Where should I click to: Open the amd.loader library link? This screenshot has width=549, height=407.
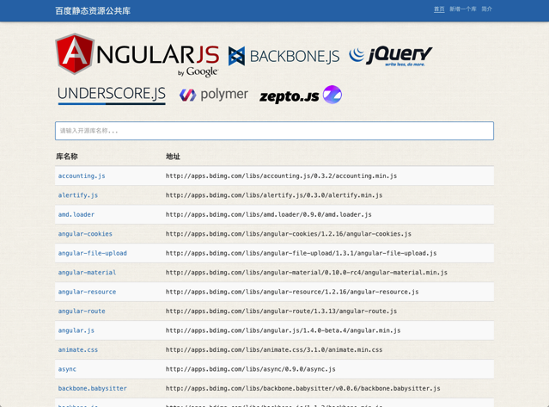[76, 214]
